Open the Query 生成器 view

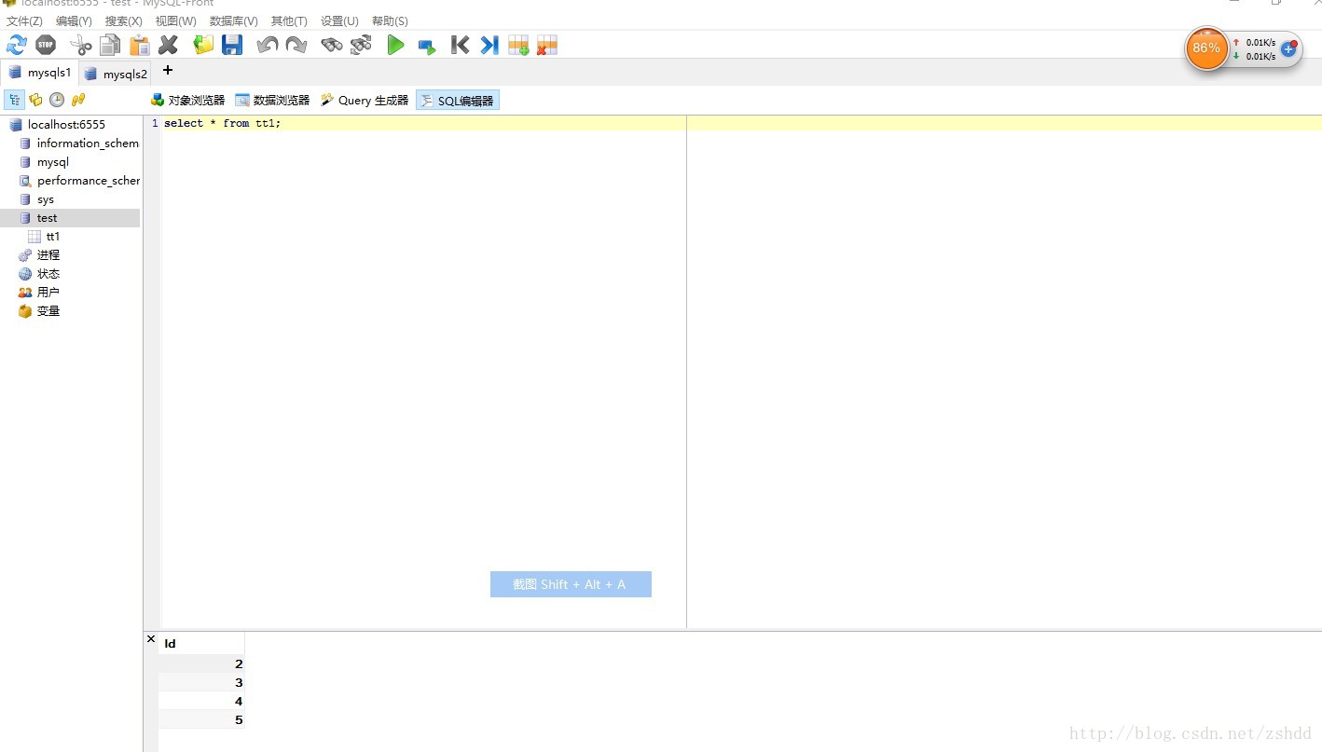tap(365, 100)
